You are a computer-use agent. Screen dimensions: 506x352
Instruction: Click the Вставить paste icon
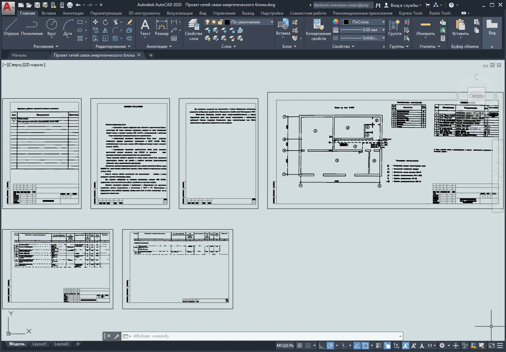(x=461, y=24)
